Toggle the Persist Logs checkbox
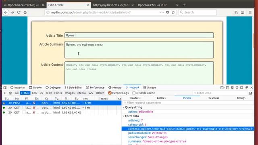Viewport: 258px width, 145px height. point(110,93)
